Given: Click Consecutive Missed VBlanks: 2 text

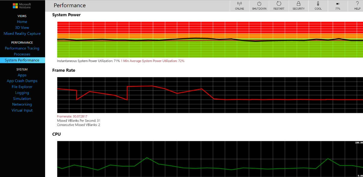Looking at the screenshot, I should point(78,125).
